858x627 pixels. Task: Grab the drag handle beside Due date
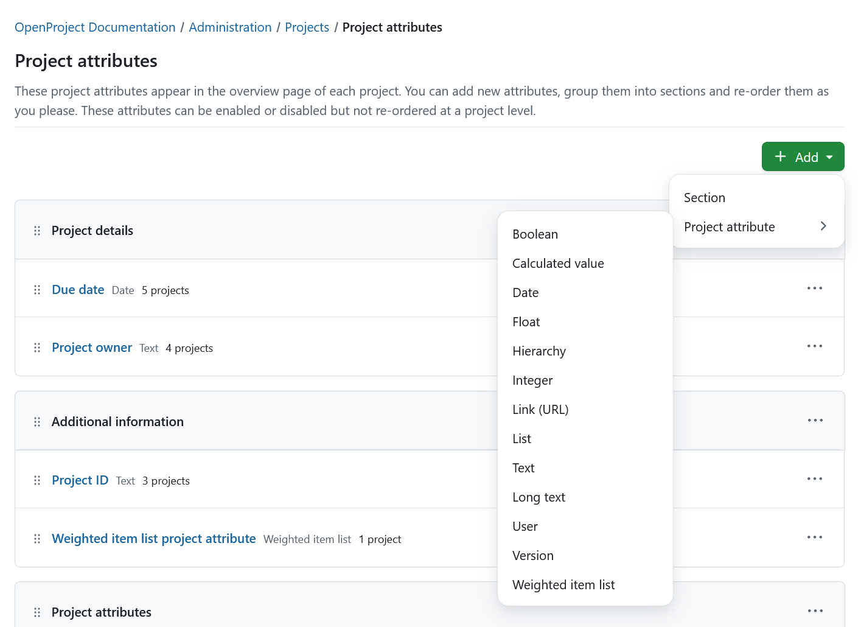pos(37,289)
